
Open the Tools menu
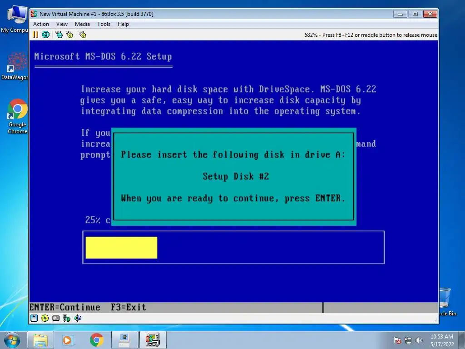point(104,24)
